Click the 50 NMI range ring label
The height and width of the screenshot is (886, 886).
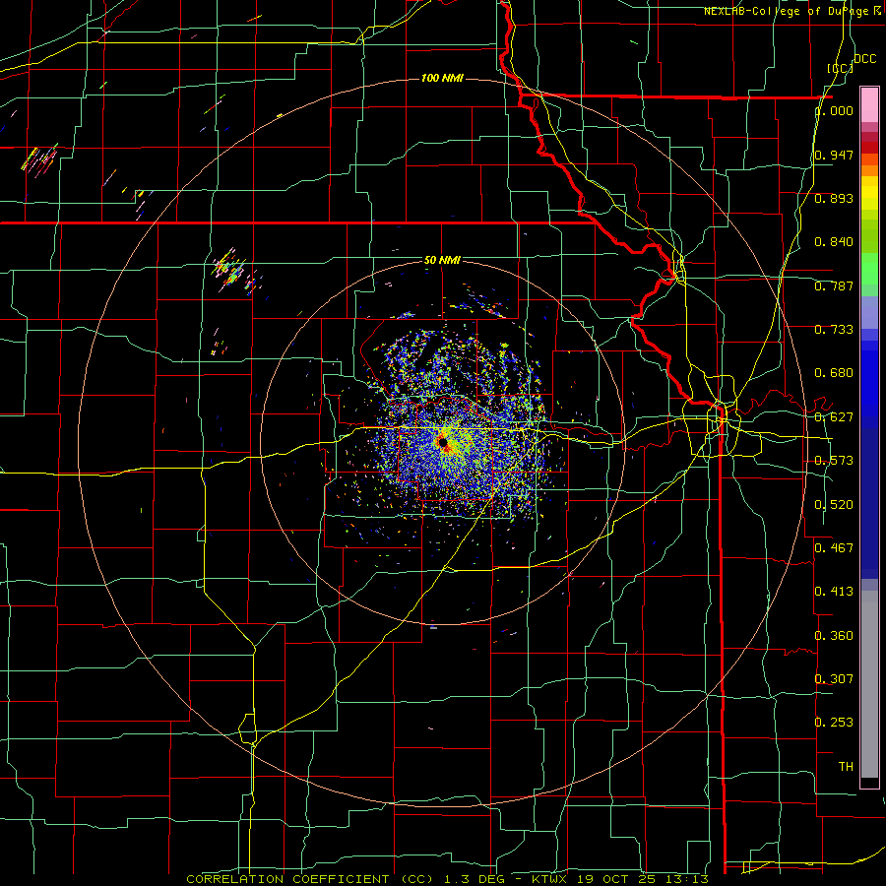(442, 261)
